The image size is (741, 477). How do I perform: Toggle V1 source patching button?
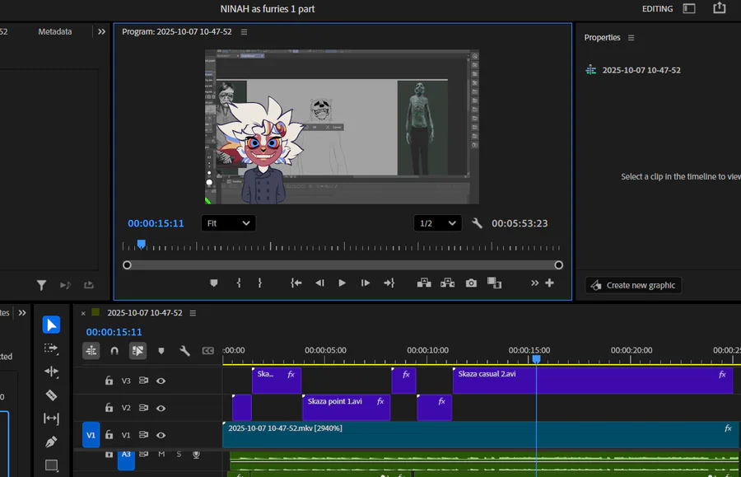tap(91, 435)
